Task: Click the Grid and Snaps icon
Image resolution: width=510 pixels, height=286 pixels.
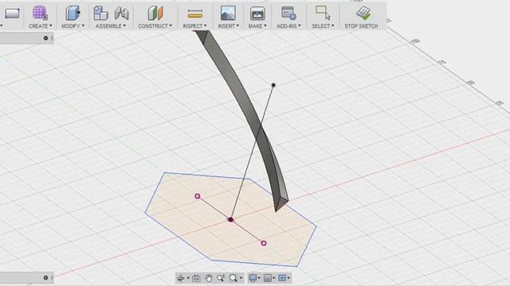Action: click(268, 278)
